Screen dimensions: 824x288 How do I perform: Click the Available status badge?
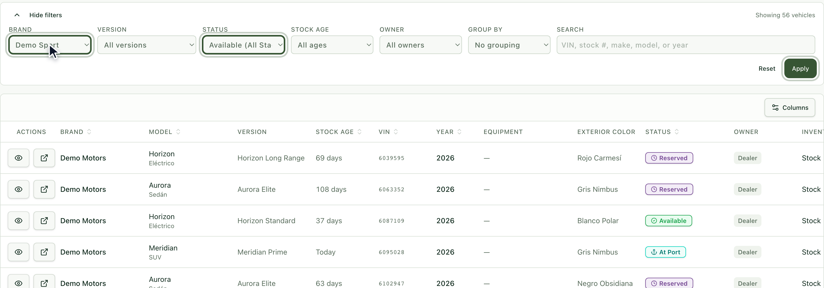[668, 221]
